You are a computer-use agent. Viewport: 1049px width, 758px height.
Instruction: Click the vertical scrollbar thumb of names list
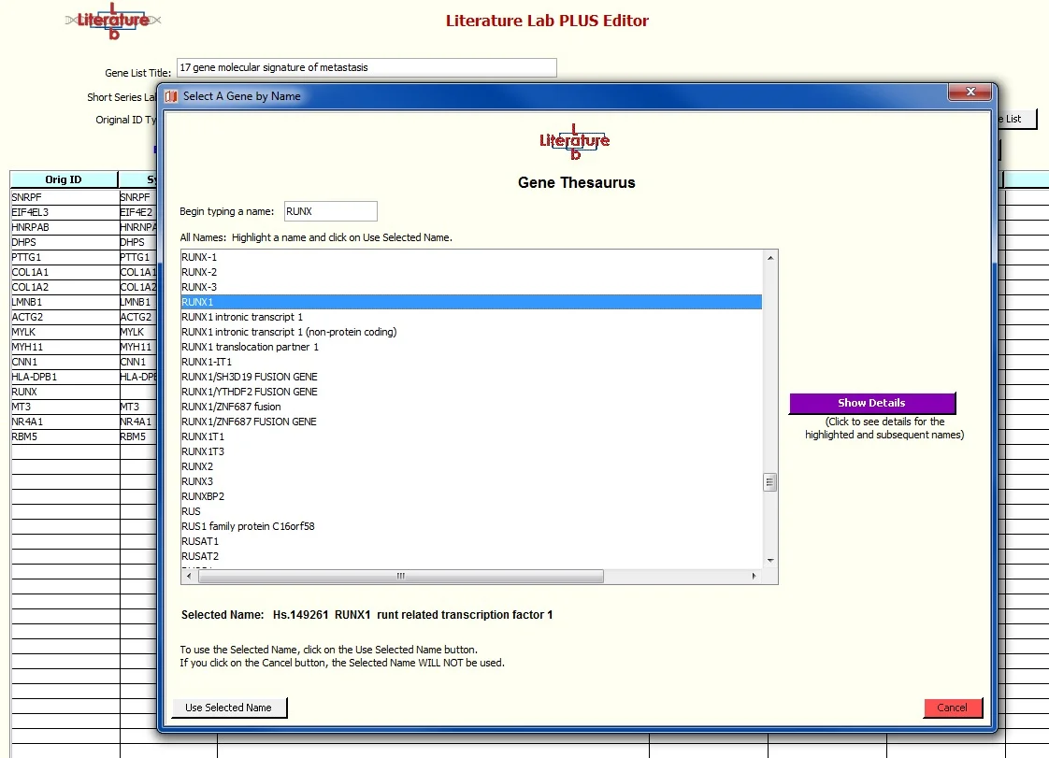pos(770,481)
